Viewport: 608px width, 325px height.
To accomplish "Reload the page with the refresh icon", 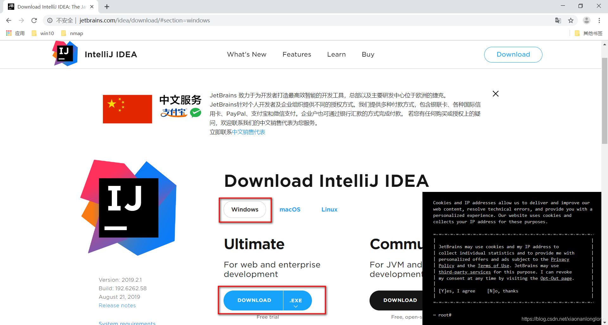I will [34, 21].
